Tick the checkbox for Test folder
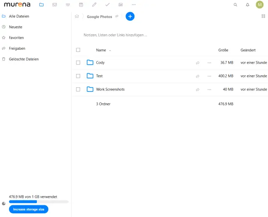 [78, 76]
